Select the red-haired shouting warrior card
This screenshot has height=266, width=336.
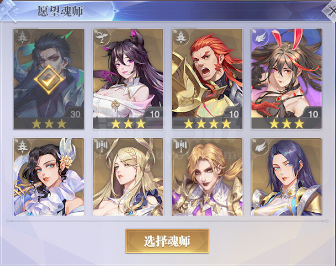(207, 79)
